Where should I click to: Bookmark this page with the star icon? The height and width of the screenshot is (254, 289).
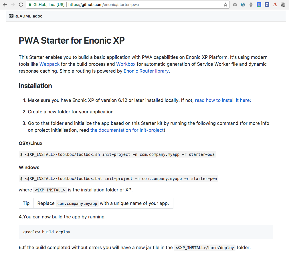225,5
